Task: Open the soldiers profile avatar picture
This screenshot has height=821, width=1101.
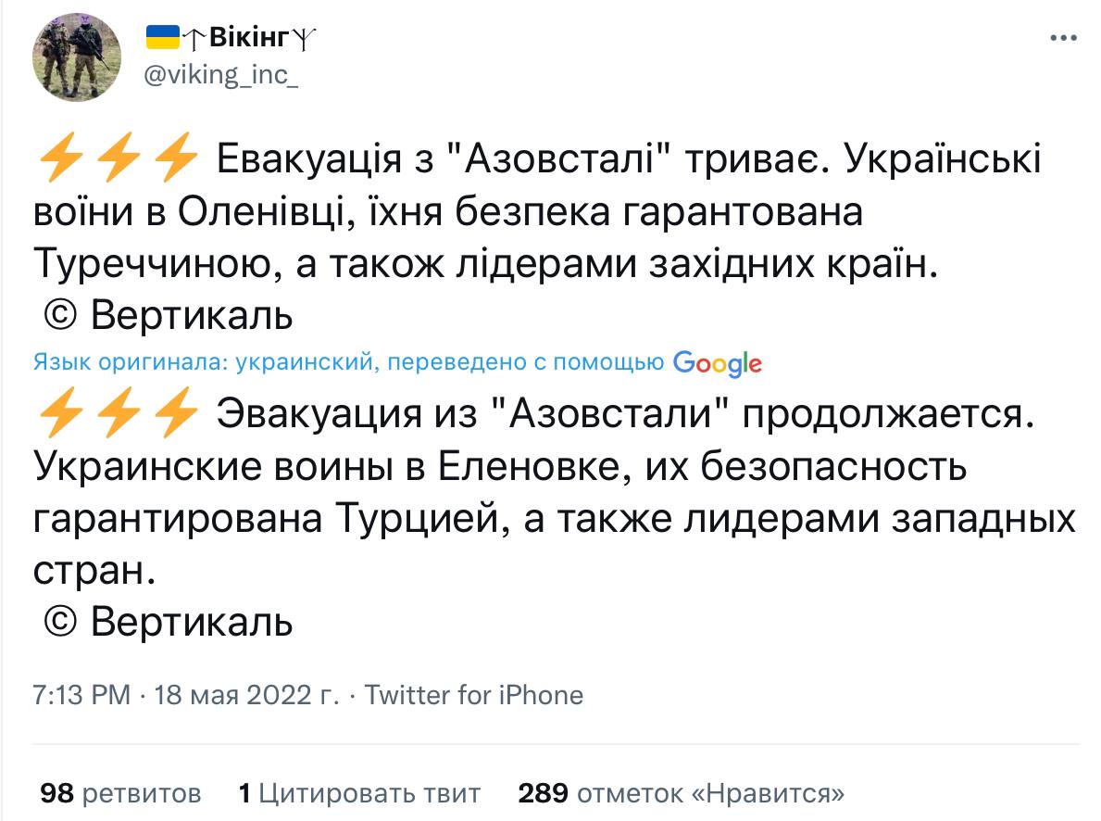Action: [77, 57]
